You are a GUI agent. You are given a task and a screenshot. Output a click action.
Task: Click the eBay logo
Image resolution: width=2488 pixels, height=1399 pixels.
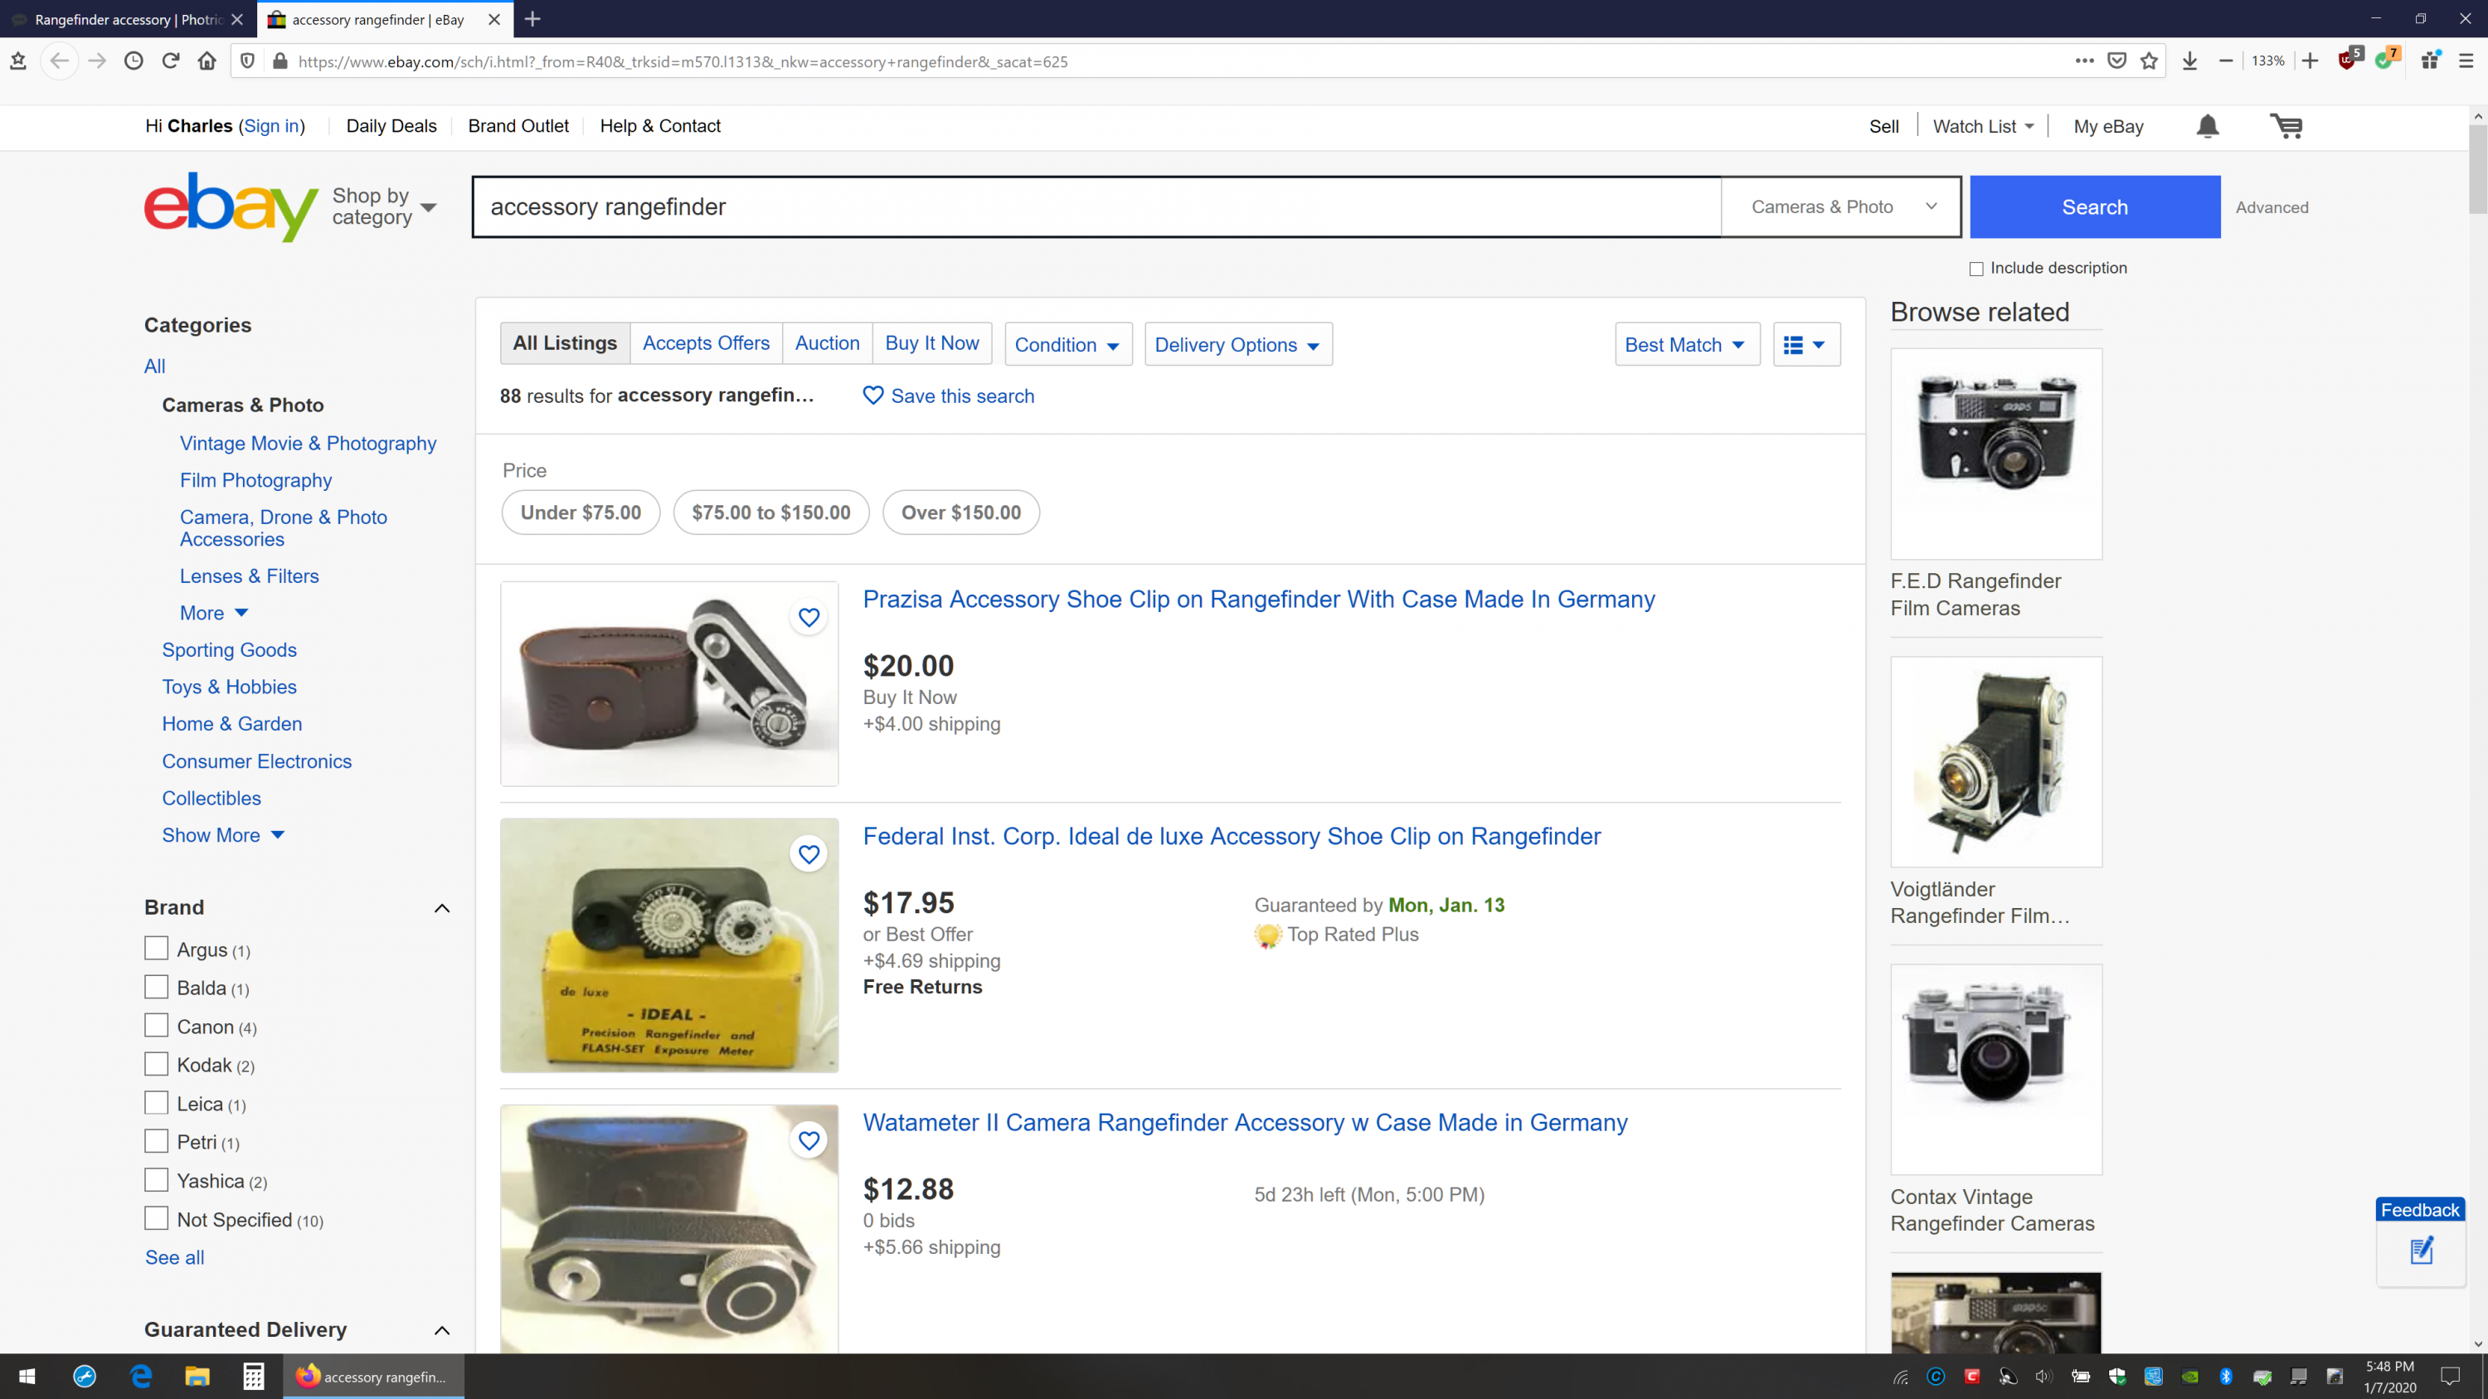(x=231, y=206)
